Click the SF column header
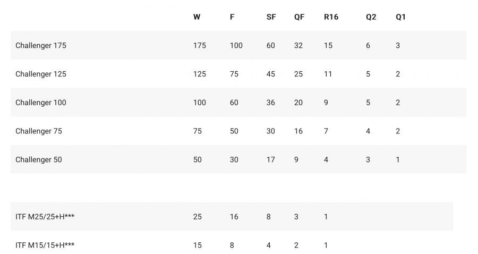The height and width of the screenshot is (254, 478). pyautogui.click(x=271, y=17)
